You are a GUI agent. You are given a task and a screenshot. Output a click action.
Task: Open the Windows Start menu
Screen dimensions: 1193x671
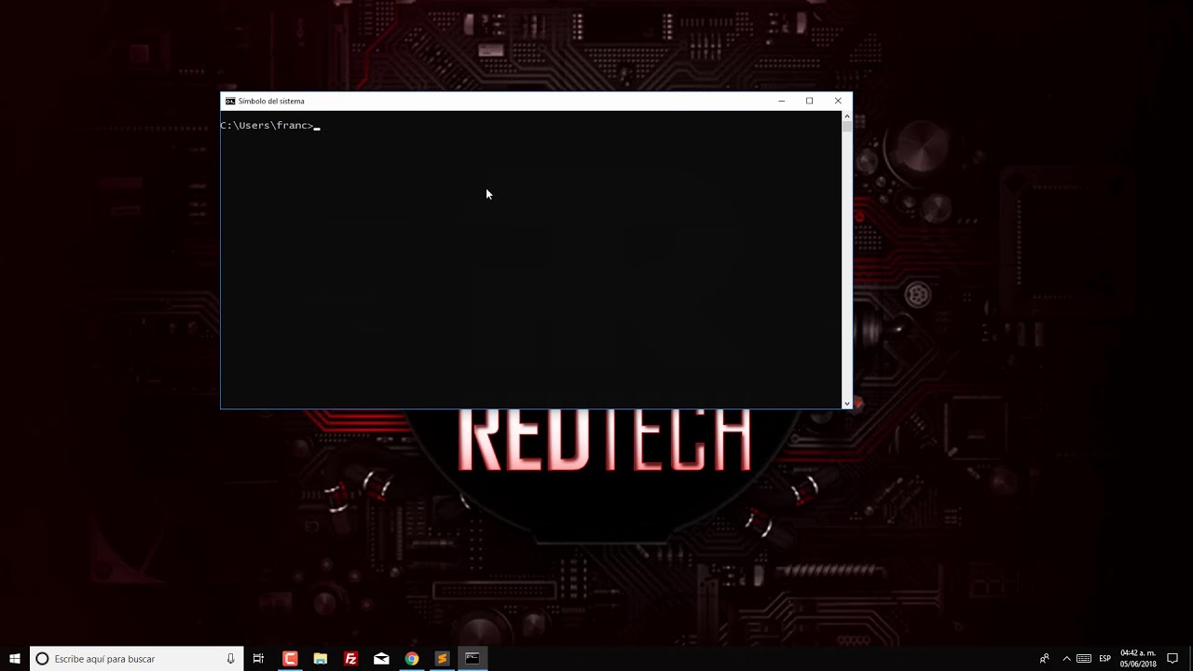point(15,659)
